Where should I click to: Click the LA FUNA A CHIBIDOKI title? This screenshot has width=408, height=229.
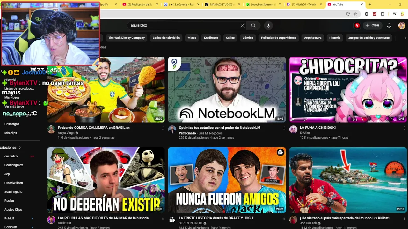coord(317,128)
